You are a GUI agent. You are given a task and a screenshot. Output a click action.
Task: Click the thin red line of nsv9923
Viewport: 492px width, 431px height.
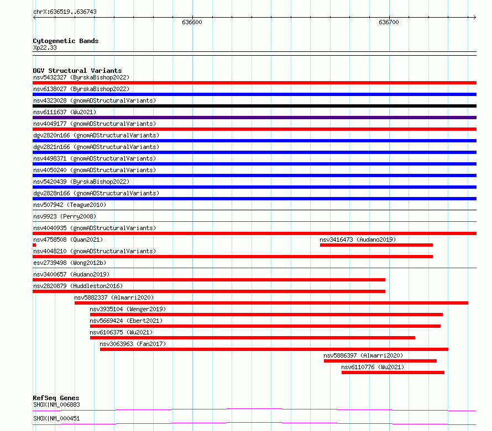pos(254,222)
